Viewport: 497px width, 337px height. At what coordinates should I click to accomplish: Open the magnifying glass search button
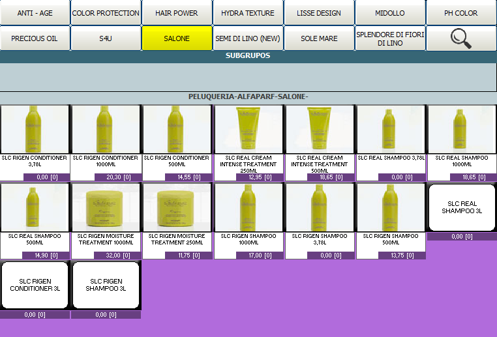point(461,38)
